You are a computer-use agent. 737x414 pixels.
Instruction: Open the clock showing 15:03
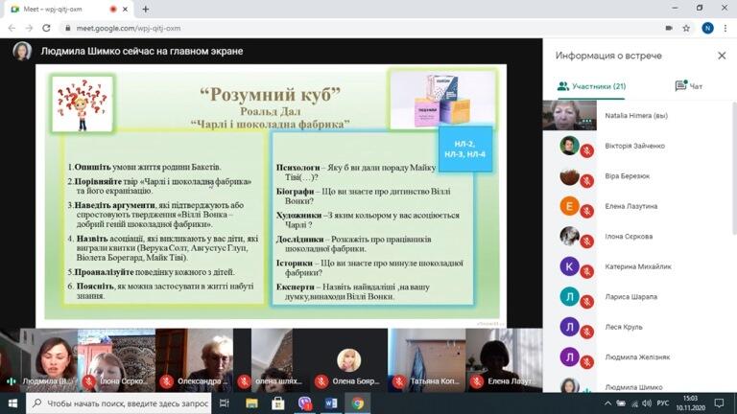point(691,403)
